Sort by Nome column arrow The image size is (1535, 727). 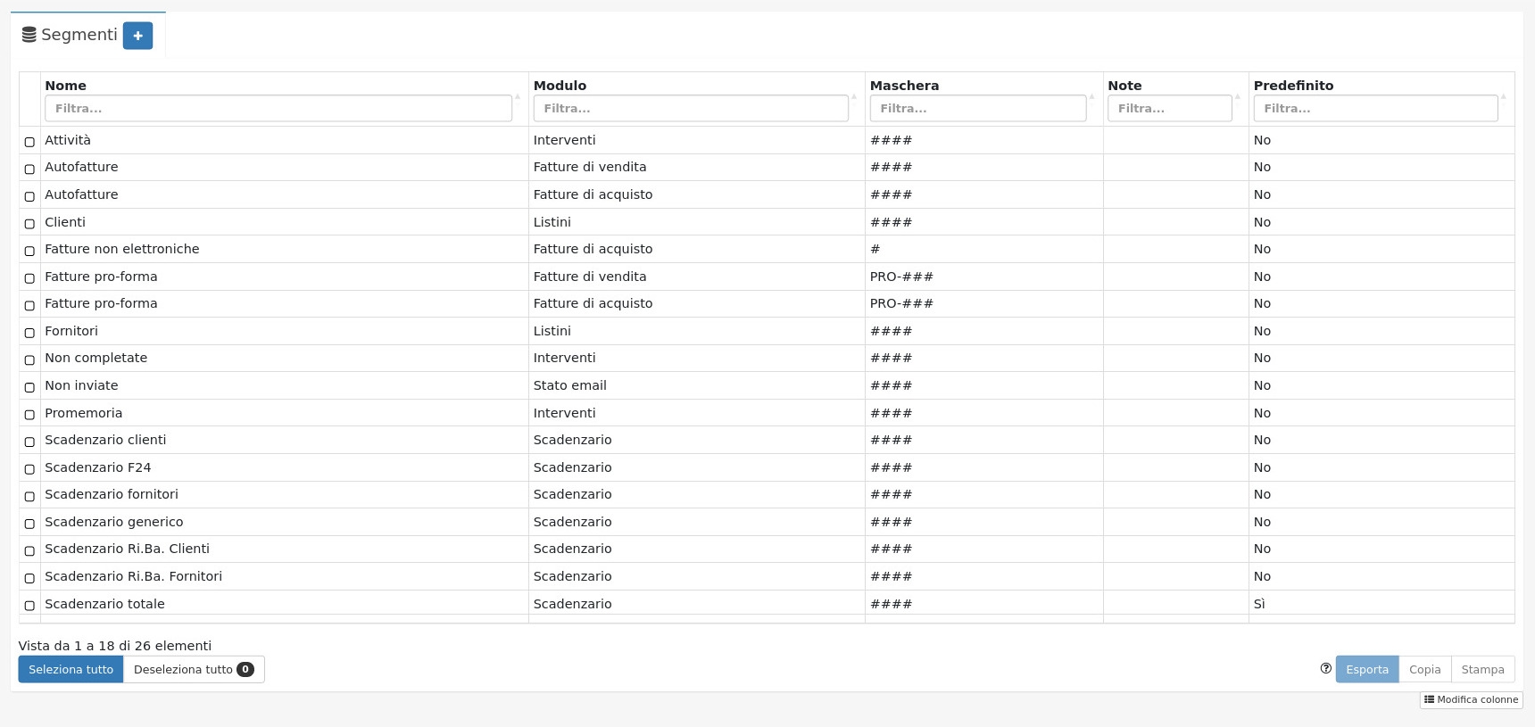point(518,96)
